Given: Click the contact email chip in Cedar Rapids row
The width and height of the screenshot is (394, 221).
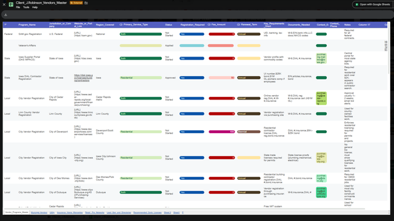Looking at the screenshot, I should (x=321, y=98).
